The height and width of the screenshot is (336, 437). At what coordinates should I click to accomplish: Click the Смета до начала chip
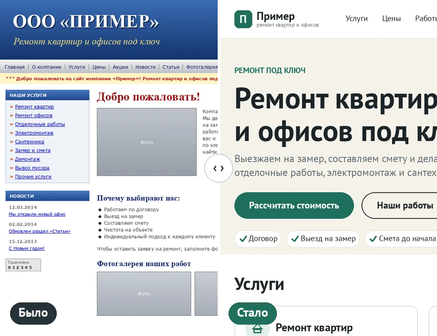tap(401, 239)
